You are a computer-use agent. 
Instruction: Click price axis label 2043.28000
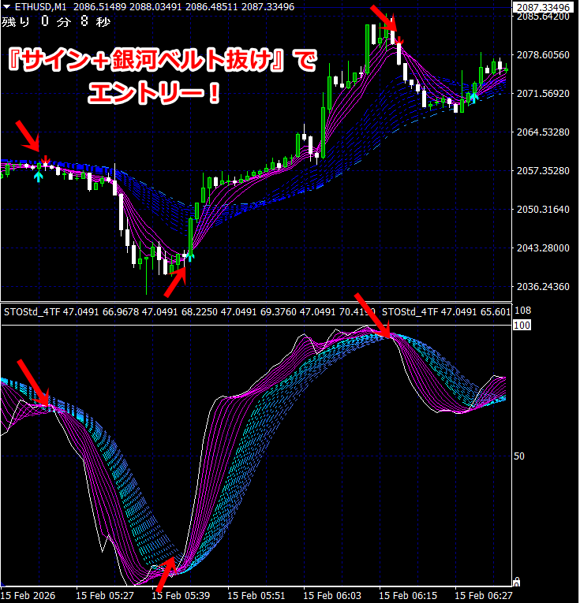[543, 248]
